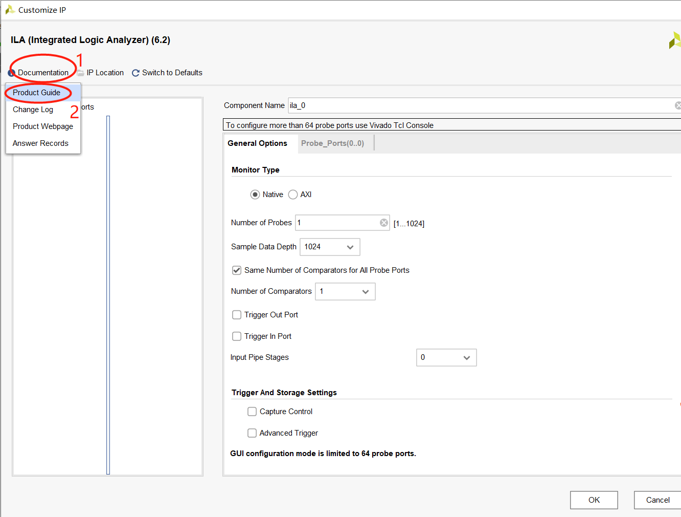The image size is (681, 517).
Task: Select Product Guide from menu
Action: 43,93
